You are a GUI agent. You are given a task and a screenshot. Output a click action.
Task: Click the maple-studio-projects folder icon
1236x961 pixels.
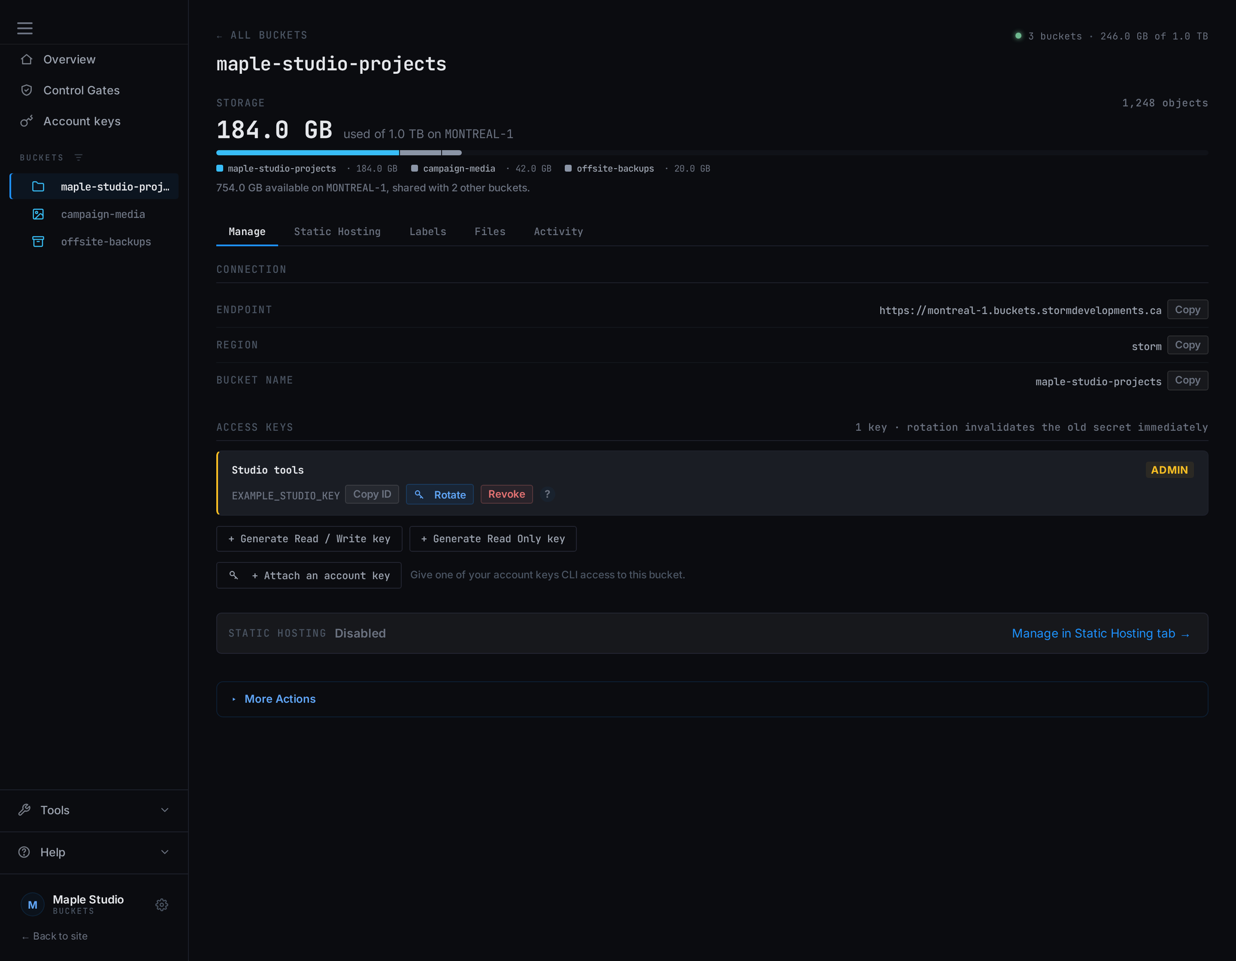click(x=38, y=186)
